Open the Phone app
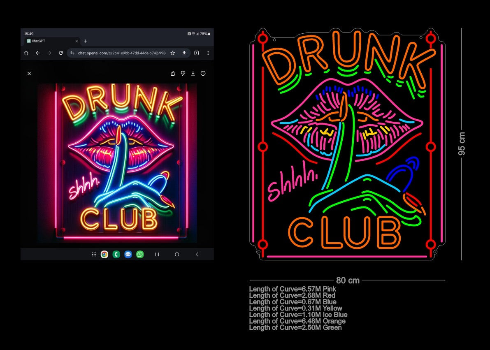The height and width of the screenshot is (350, 490). point(116,254)
